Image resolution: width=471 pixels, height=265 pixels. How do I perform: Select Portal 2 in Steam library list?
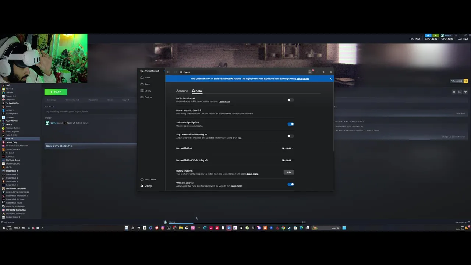tap(20, 124)
